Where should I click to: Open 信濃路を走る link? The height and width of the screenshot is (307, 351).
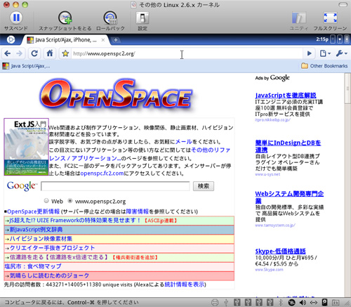(x=58, y=257)
